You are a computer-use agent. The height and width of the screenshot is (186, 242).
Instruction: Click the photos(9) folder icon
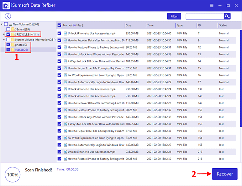pyautogui.click(x=13, y=45)
